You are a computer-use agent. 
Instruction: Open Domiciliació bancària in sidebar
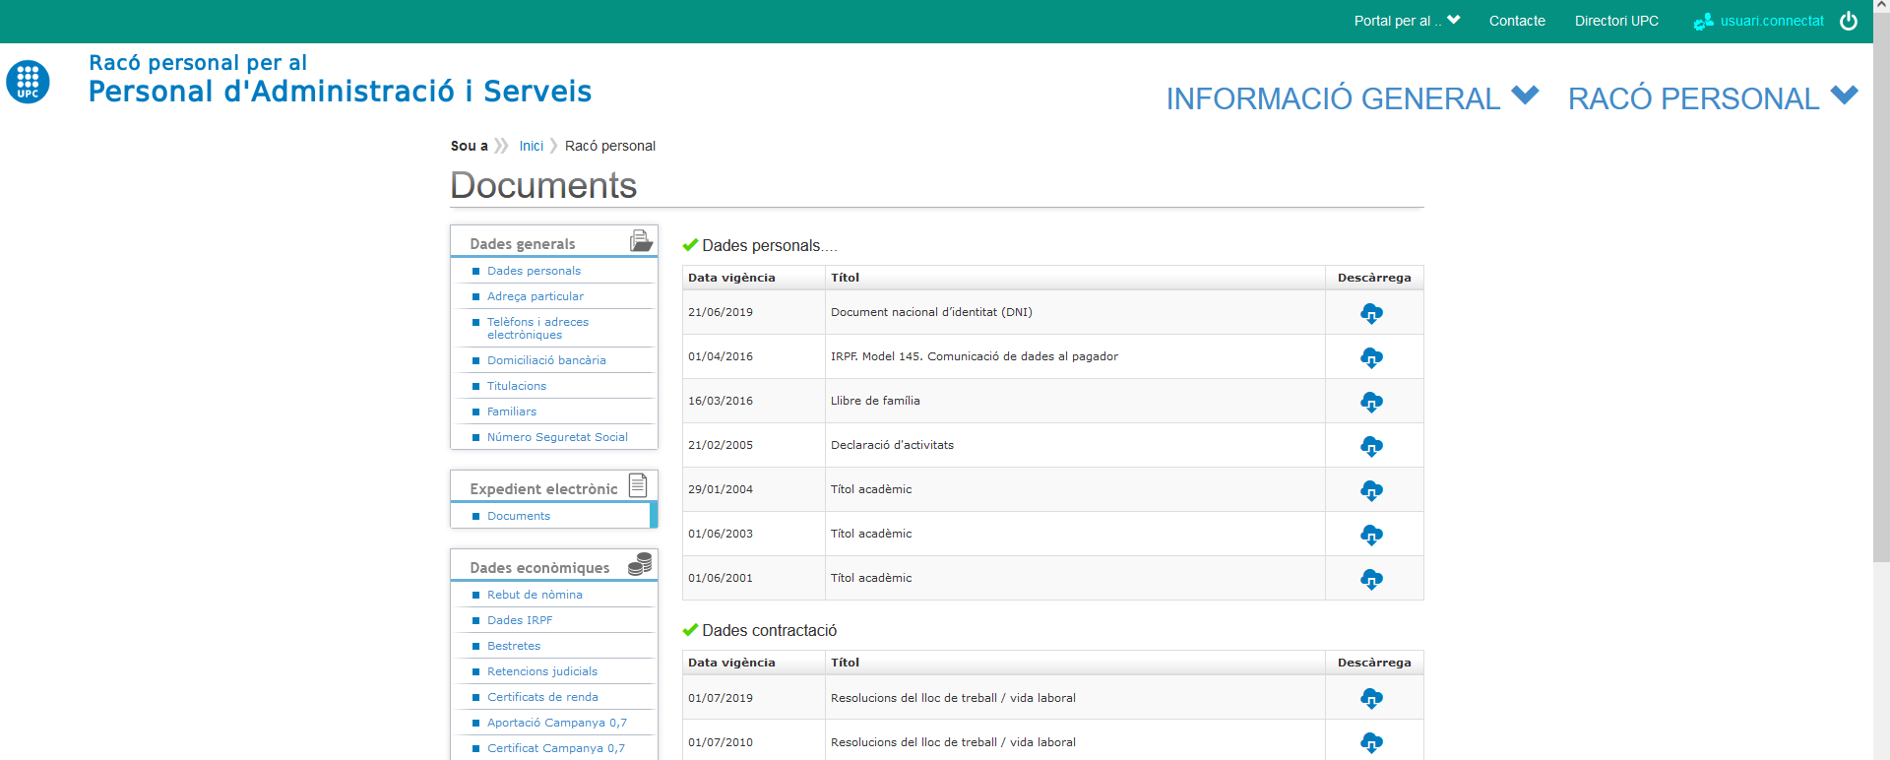[x=546, y=360]
